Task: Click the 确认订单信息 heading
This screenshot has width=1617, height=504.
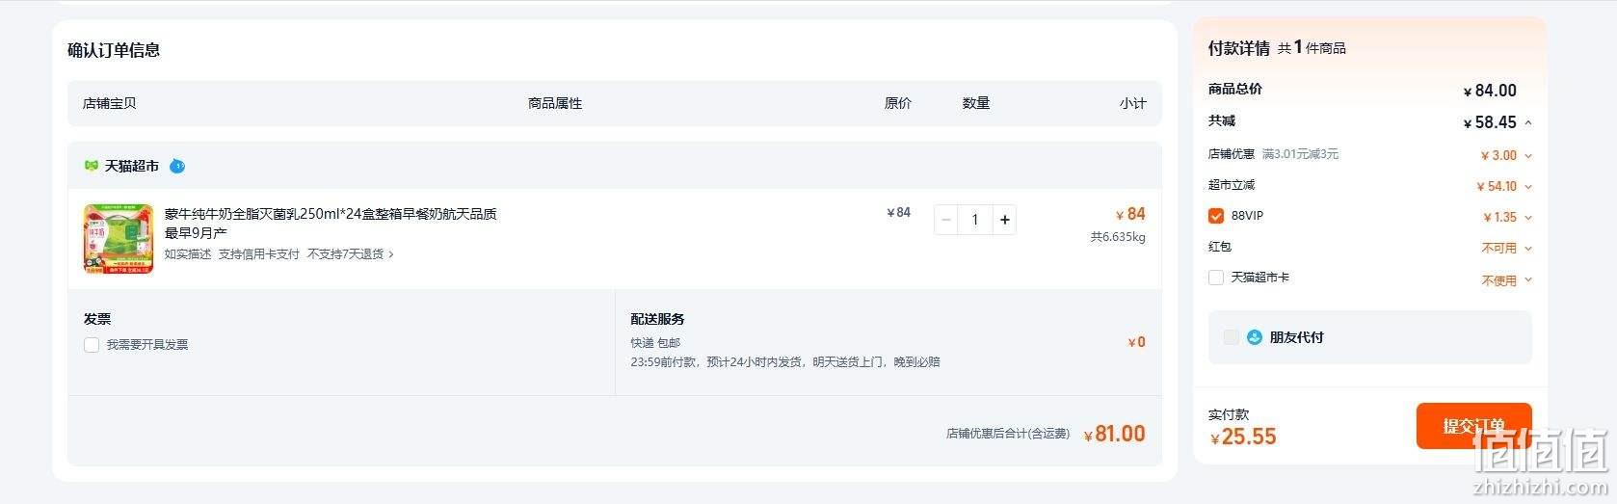Action: click(x=114, y=50)
